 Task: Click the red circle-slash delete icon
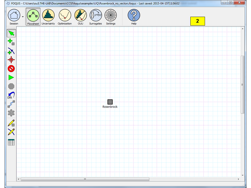point(11,69)
